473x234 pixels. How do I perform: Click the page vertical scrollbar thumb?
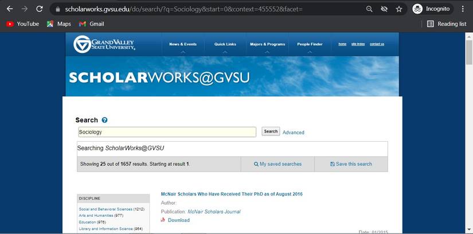(469, 52)
